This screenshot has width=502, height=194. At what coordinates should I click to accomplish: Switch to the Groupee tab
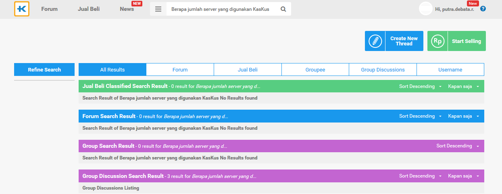tap(315, 69)
